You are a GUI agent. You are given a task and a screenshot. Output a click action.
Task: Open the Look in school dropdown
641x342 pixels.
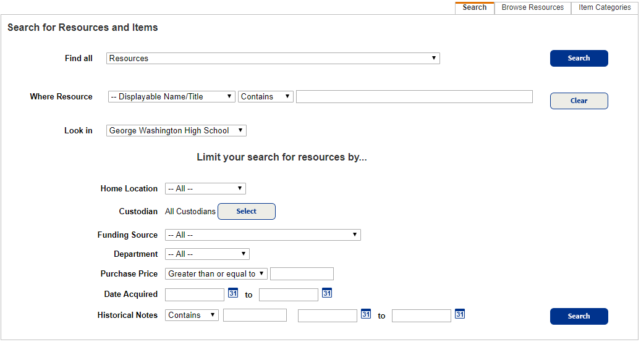tap(176, 131)
